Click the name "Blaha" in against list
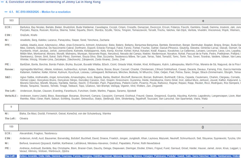The height and width of the screenshot is (158, 241). (23, 113)
